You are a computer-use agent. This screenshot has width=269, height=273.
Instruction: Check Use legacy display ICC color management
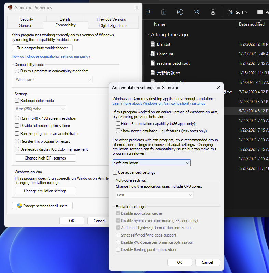click(x=17, y=149)
